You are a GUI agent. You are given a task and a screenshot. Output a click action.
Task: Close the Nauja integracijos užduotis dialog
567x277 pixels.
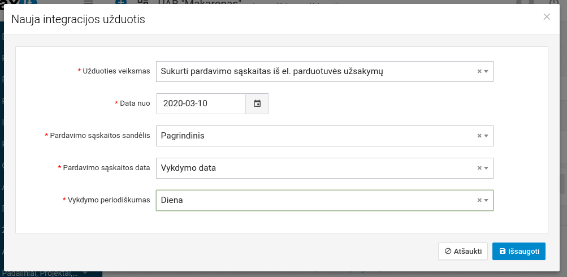pyautogui.click(x=546, y=17)
